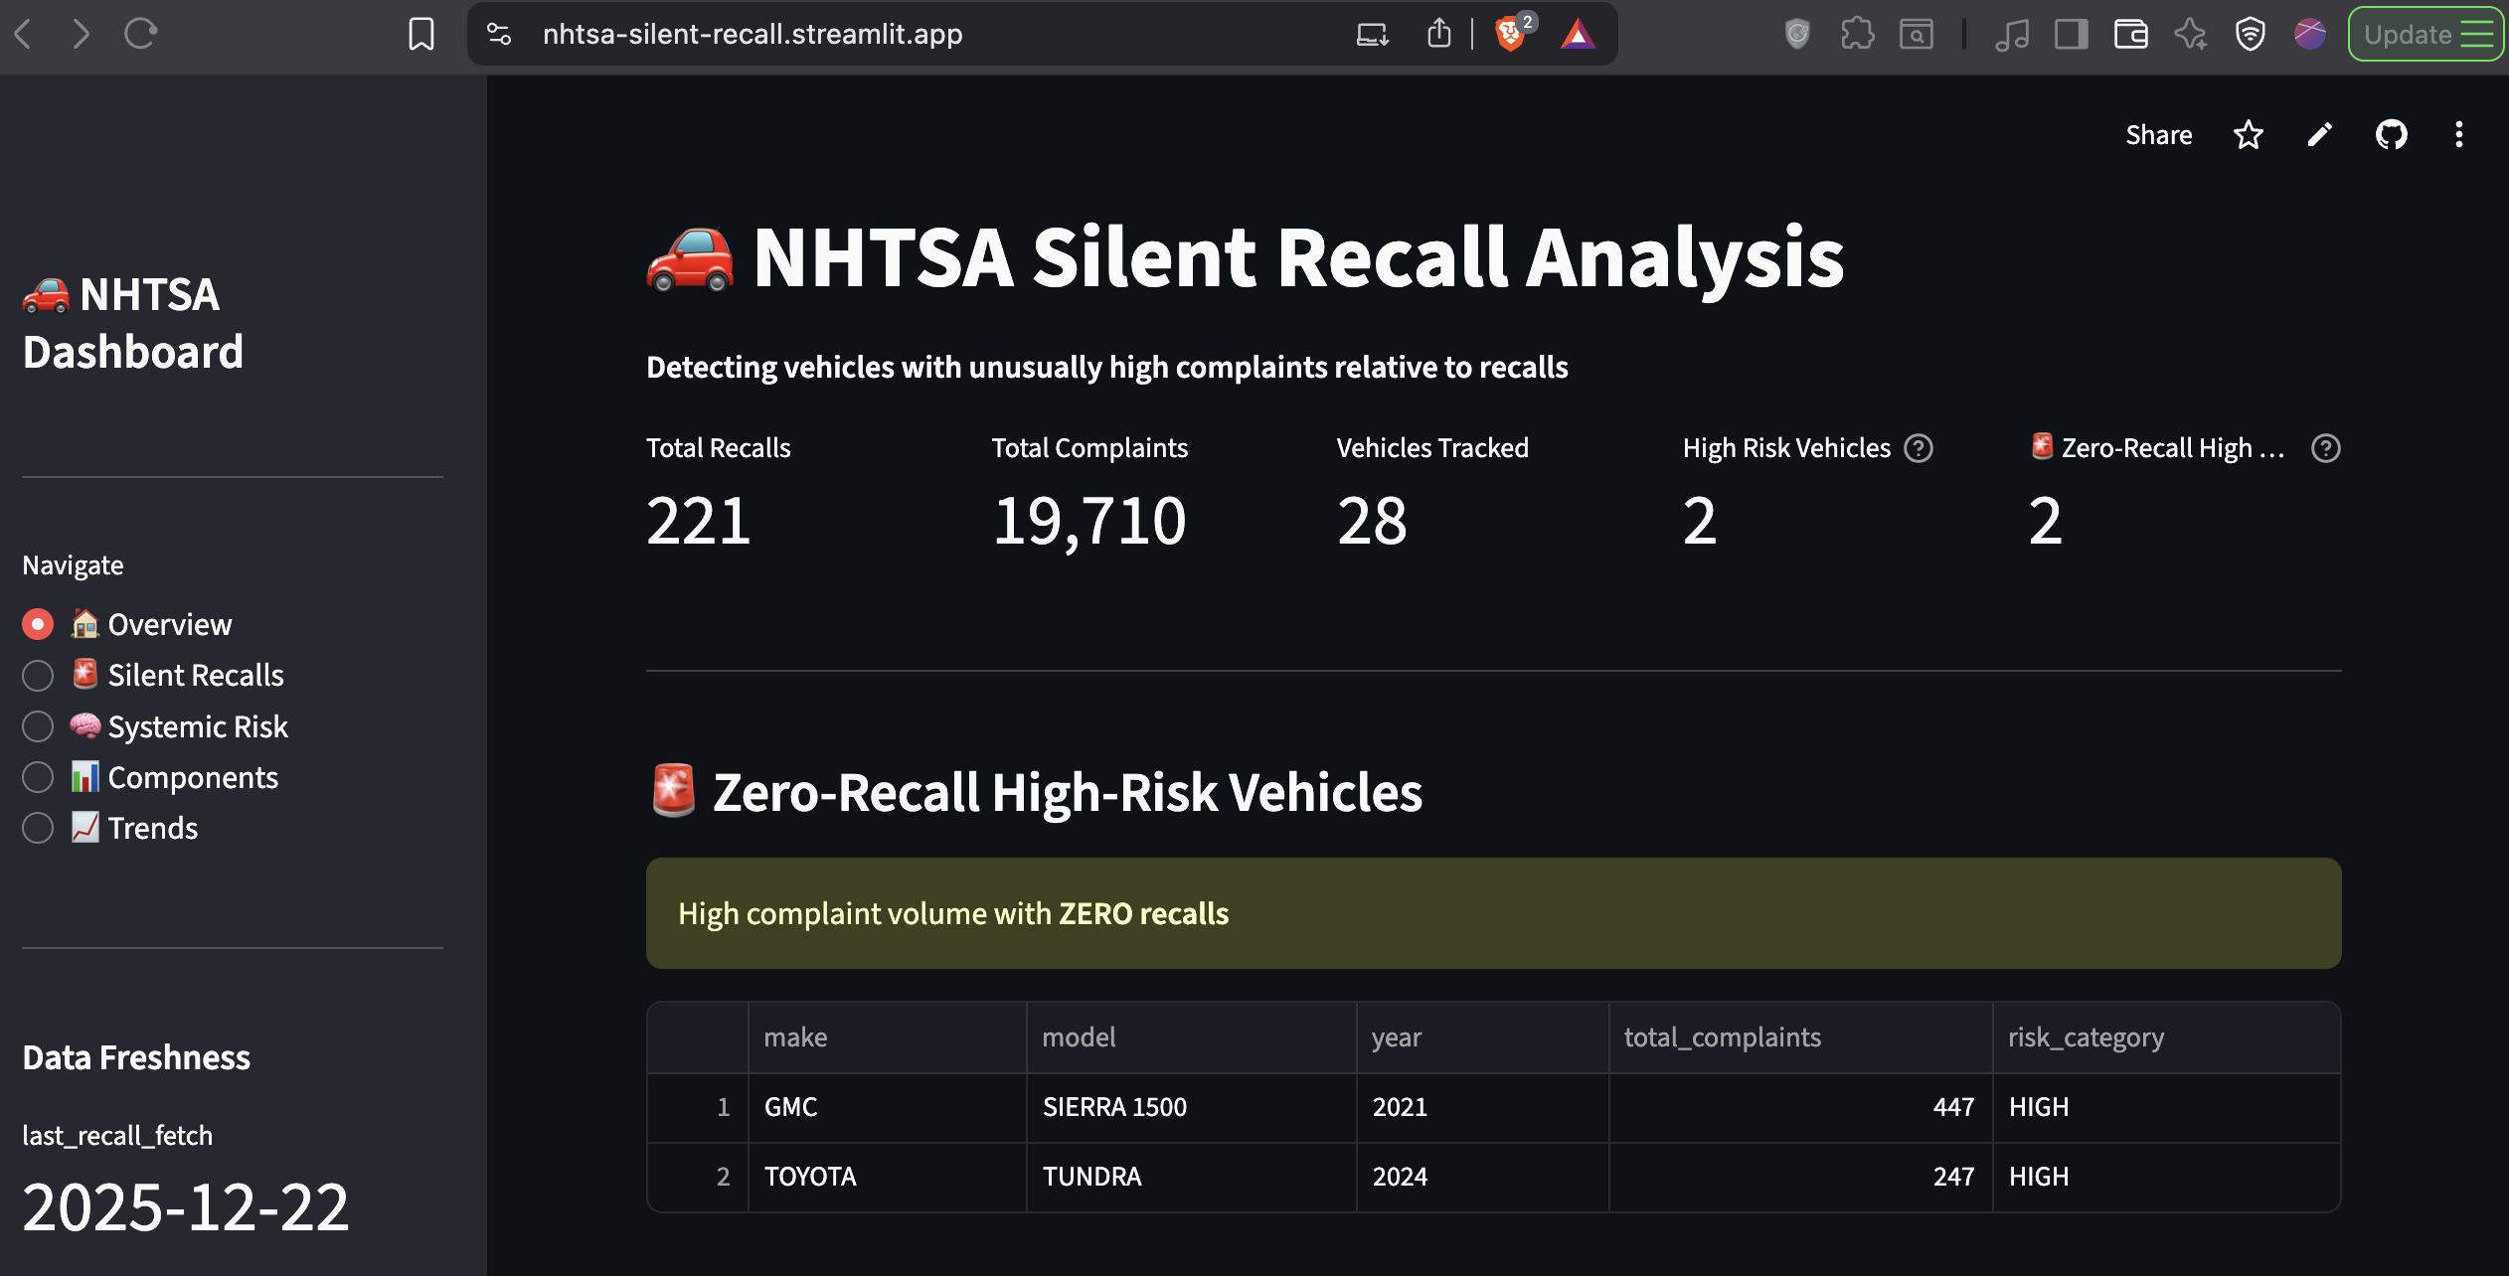Click the pencil edit icon
Image resolution: width=2509 pixels, height=1276 pixels.
2319,135
